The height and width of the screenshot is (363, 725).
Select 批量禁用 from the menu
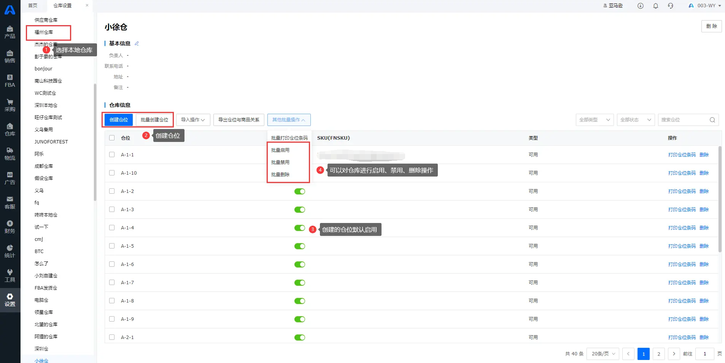coord(280,162)
